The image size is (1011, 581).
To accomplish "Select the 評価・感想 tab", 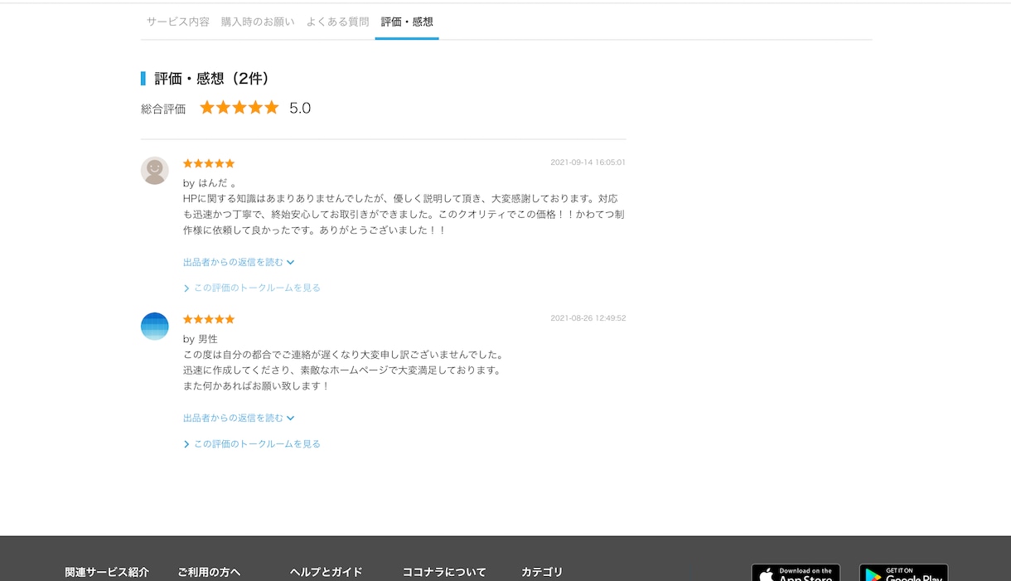I will (x=407, y=22).
